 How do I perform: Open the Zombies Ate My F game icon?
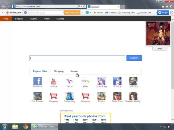[133, 96]
